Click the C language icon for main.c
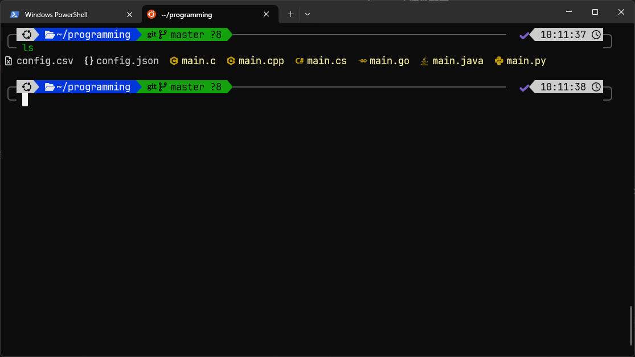 pos(174,61)
